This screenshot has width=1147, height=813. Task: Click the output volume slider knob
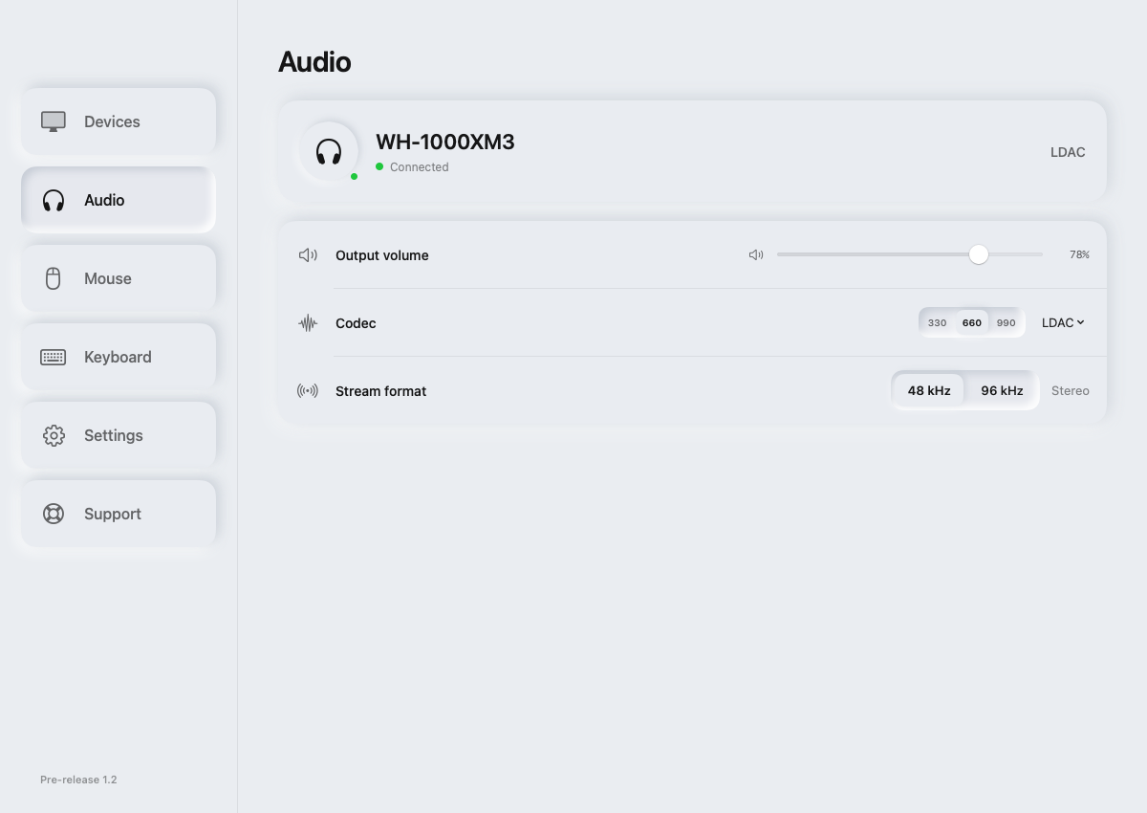click(978, 254)
